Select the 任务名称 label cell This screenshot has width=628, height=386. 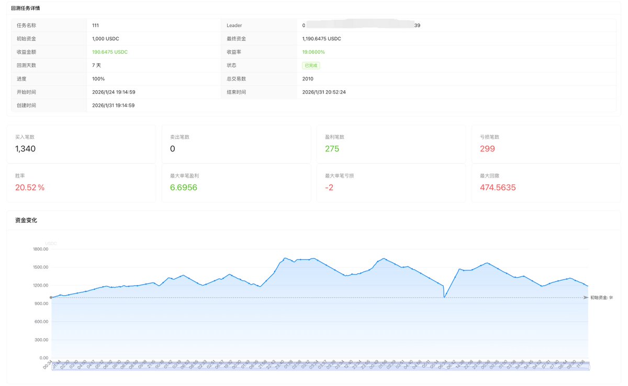click(x=49, y=25)
